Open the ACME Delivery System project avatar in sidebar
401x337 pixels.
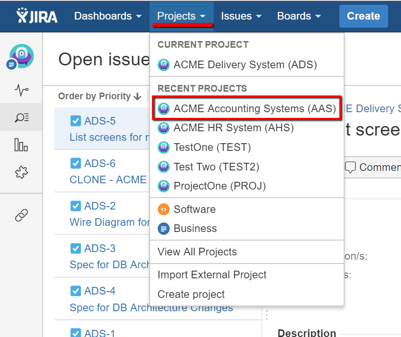[22, 56]
